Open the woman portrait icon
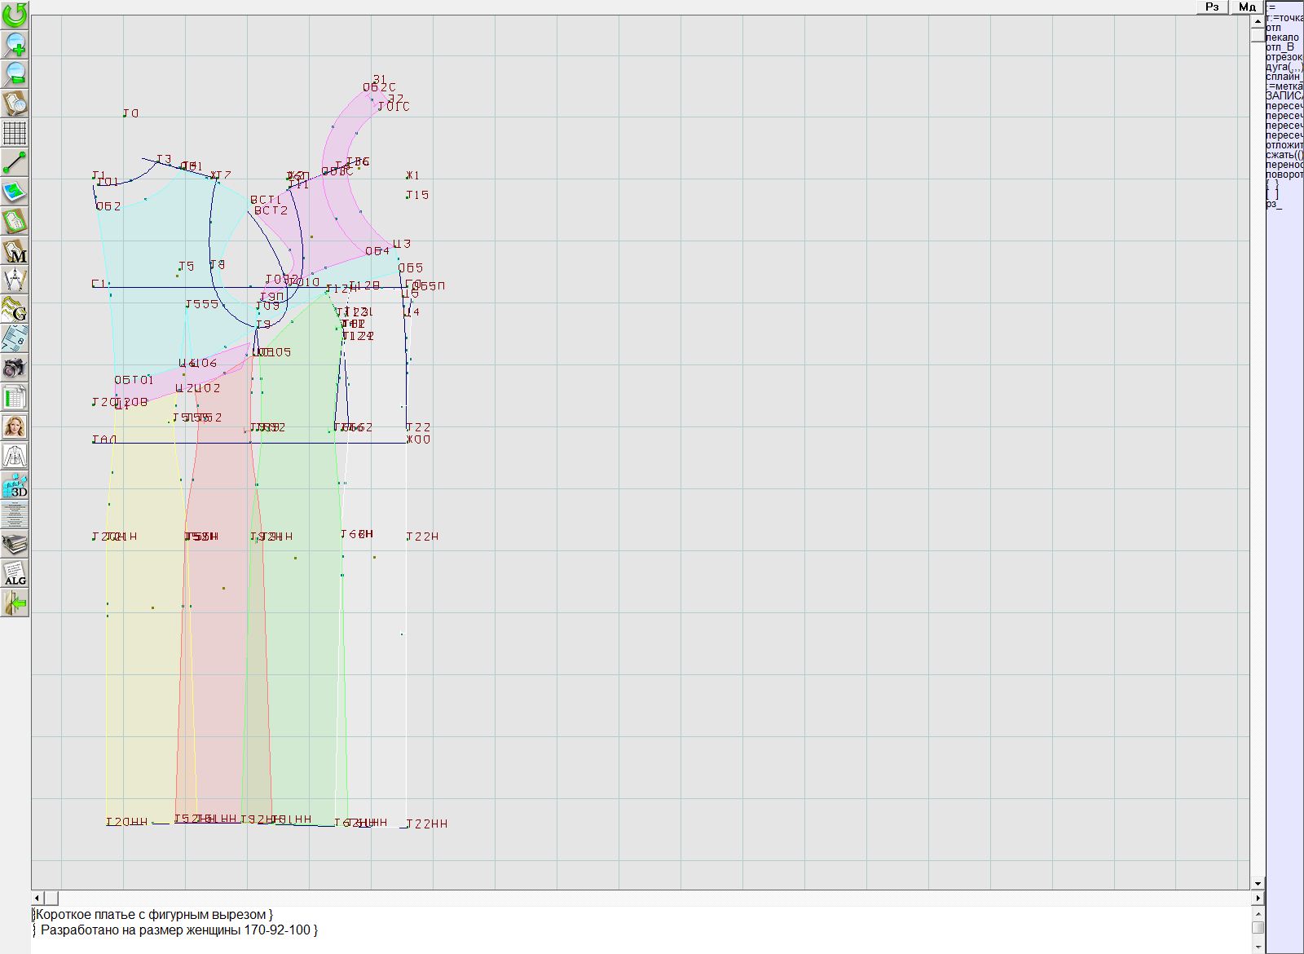Screen dimensions: 1304x954 [x=15, y=426]
